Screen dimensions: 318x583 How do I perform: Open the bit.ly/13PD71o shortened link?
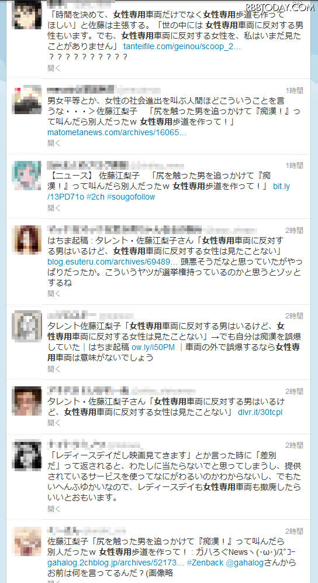[169, 192]
